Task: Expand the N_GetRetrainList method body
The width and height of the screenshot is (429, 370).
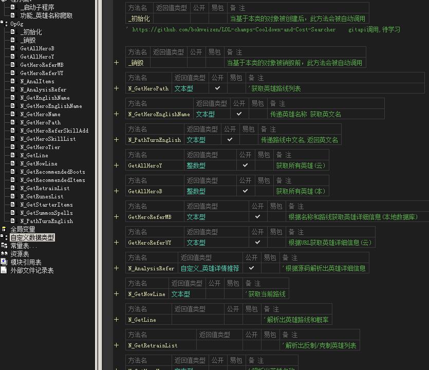Action: (x=117, y=345)
